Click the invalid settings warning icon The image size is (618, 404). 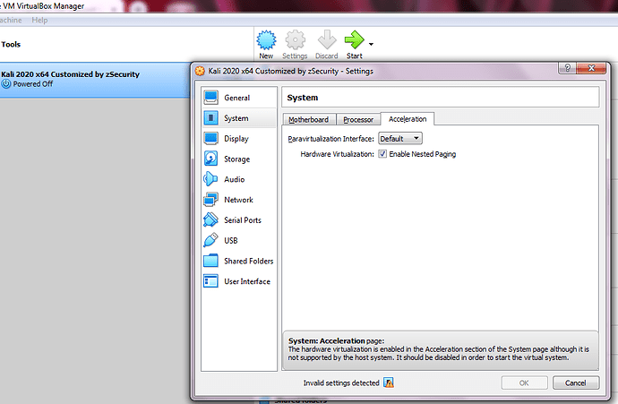pos(389,383)
